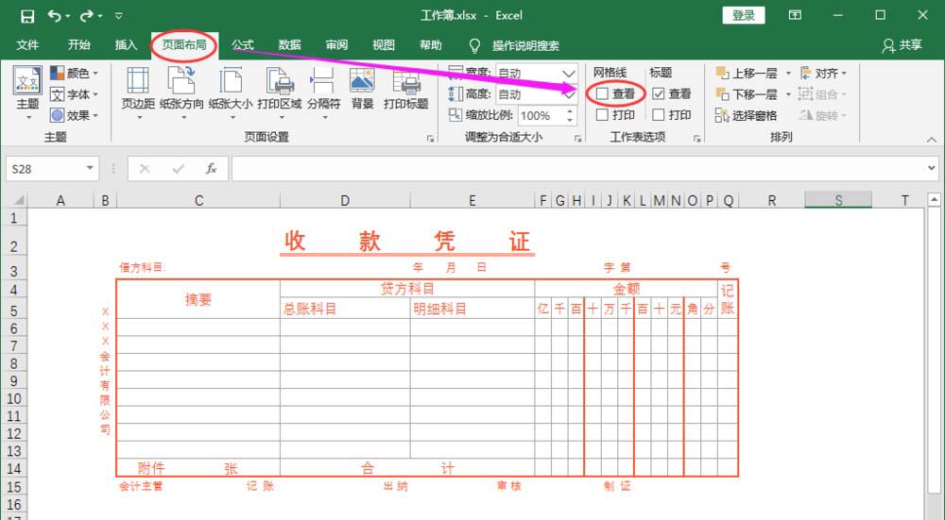The height and width of the screenshot is (520, 945).
Task: Switch to the Home (开始) tab
Action: coord(79,45)
